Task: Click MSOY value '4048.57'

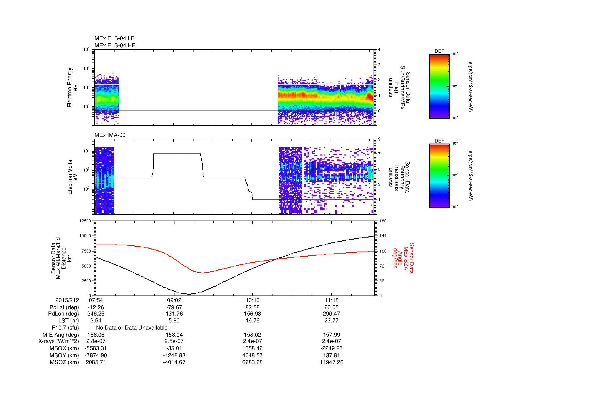Action: point(252,355)
